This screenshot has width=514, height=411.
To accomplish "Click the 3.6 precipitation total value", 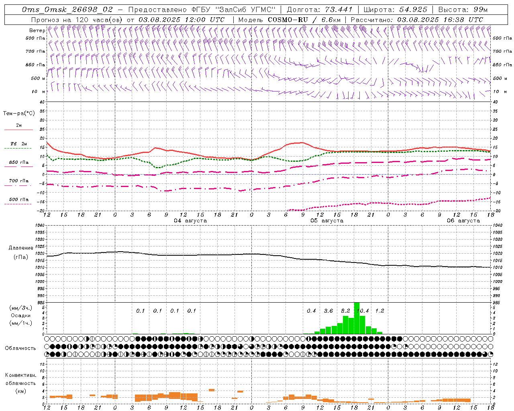I will point(328,311).
